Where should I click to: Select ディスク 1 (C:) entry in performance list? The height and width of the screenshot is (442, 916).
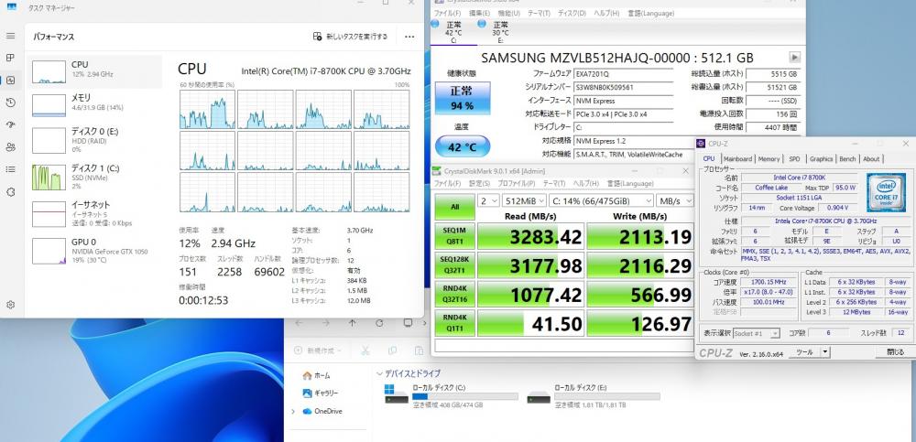[95, 176]
